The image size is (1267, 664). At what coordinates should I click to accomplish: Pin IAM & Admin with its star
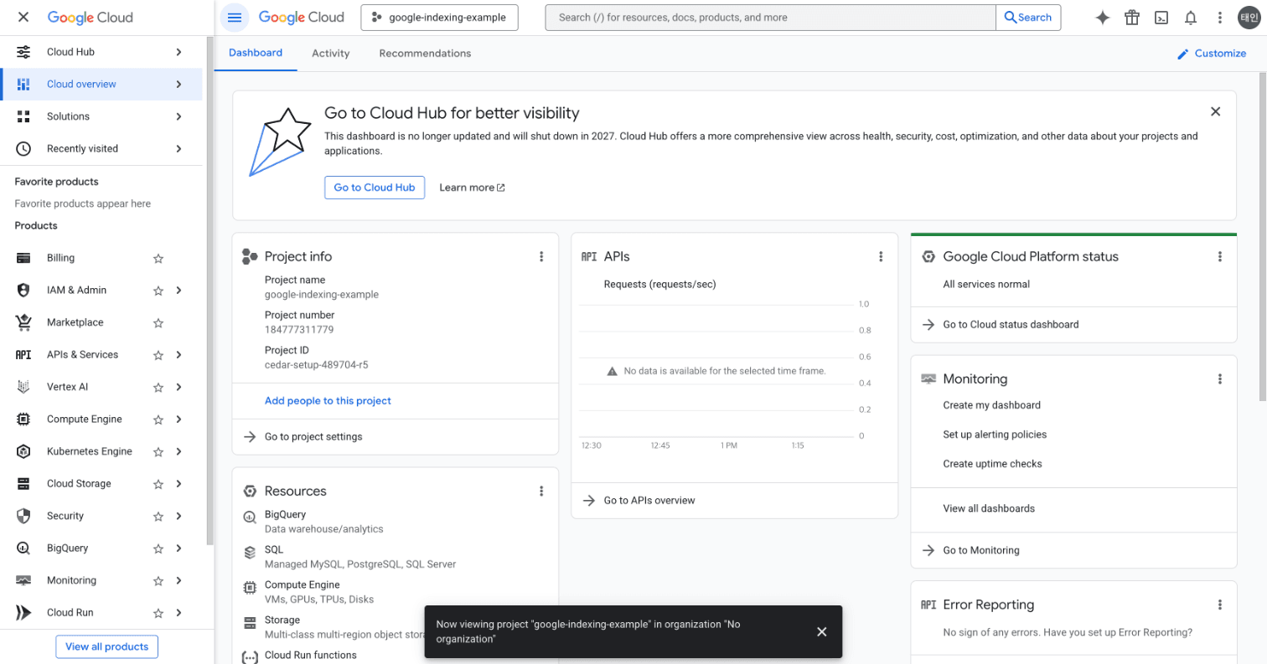(158, 291)
